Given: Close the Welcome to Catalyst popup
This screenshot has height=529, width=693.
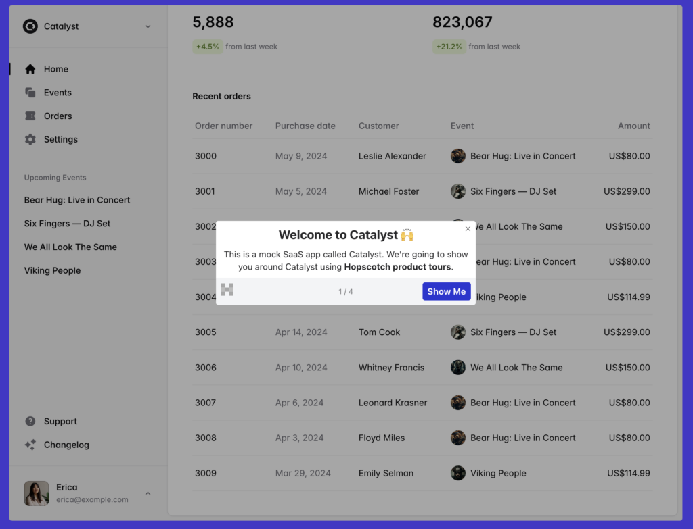Looking at the screenshot, I should point(468,228).
